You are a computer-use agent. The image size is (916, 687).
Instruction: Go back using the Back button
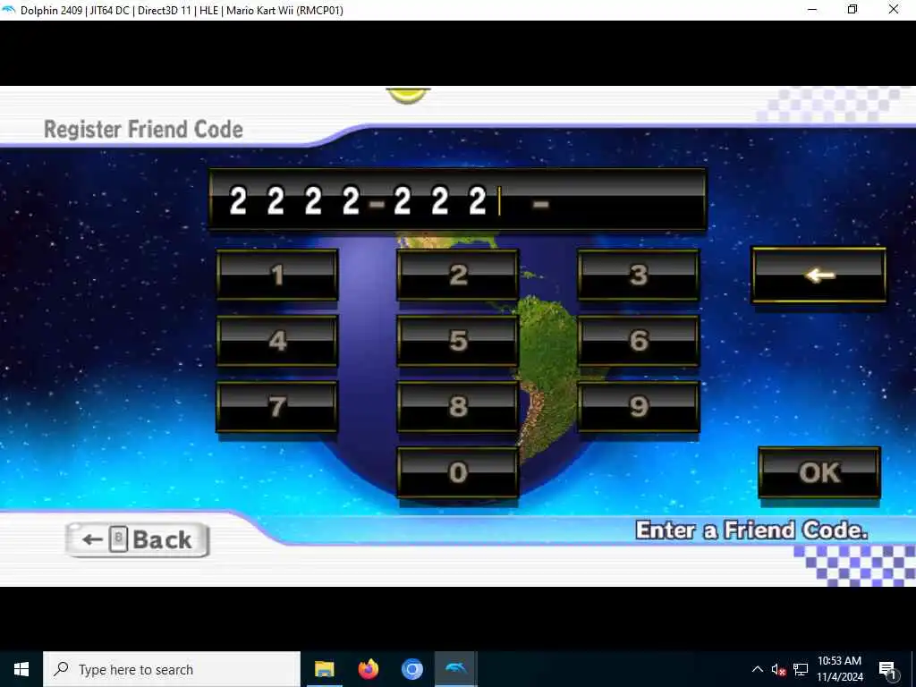tap(138, 539)
